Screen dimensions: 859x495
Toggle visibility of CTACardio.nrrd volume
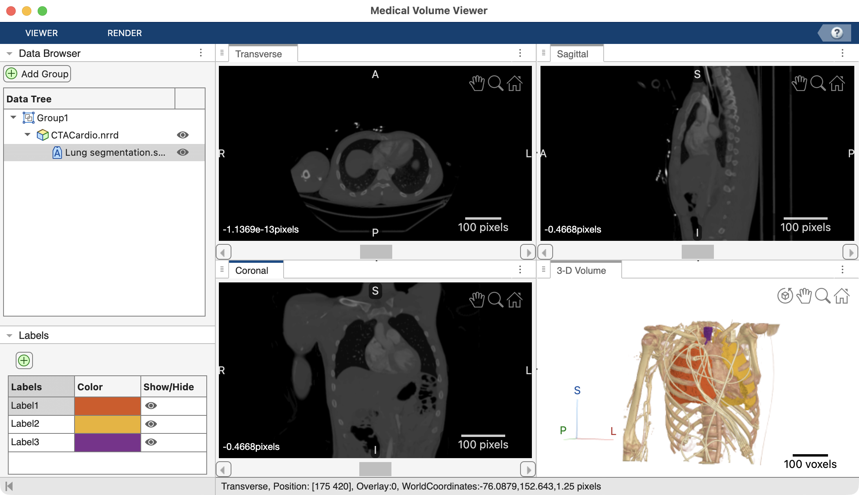(x=183, y=135)
